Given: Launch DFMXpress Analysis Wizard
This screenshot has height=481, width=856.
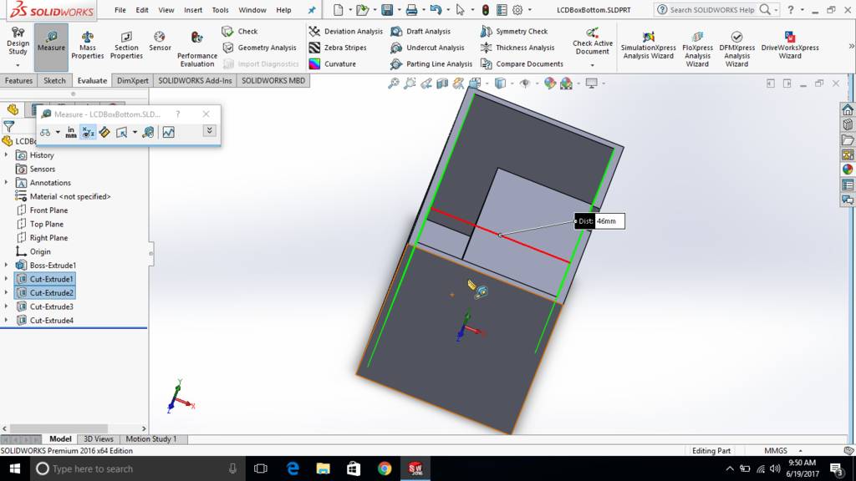Looking at the screenshot, I should (x=736, y=49).
